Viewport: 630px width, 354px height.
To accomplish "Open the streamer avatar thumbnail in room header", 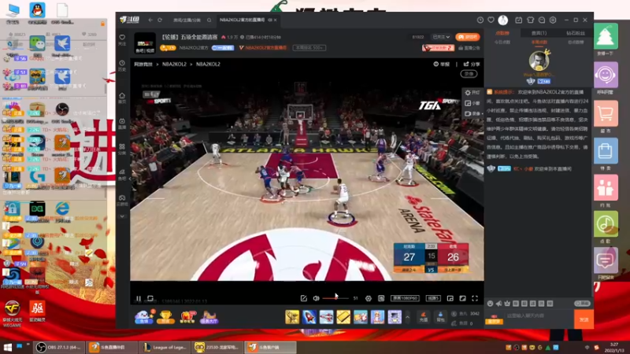I will (x=145, y=43).
